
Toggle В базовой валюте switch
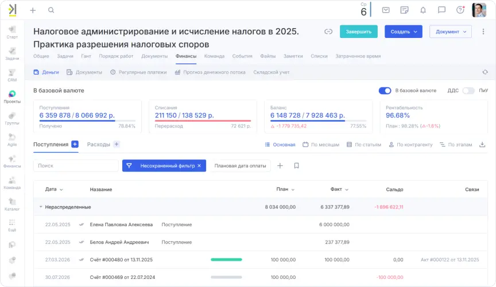[385, 91]
